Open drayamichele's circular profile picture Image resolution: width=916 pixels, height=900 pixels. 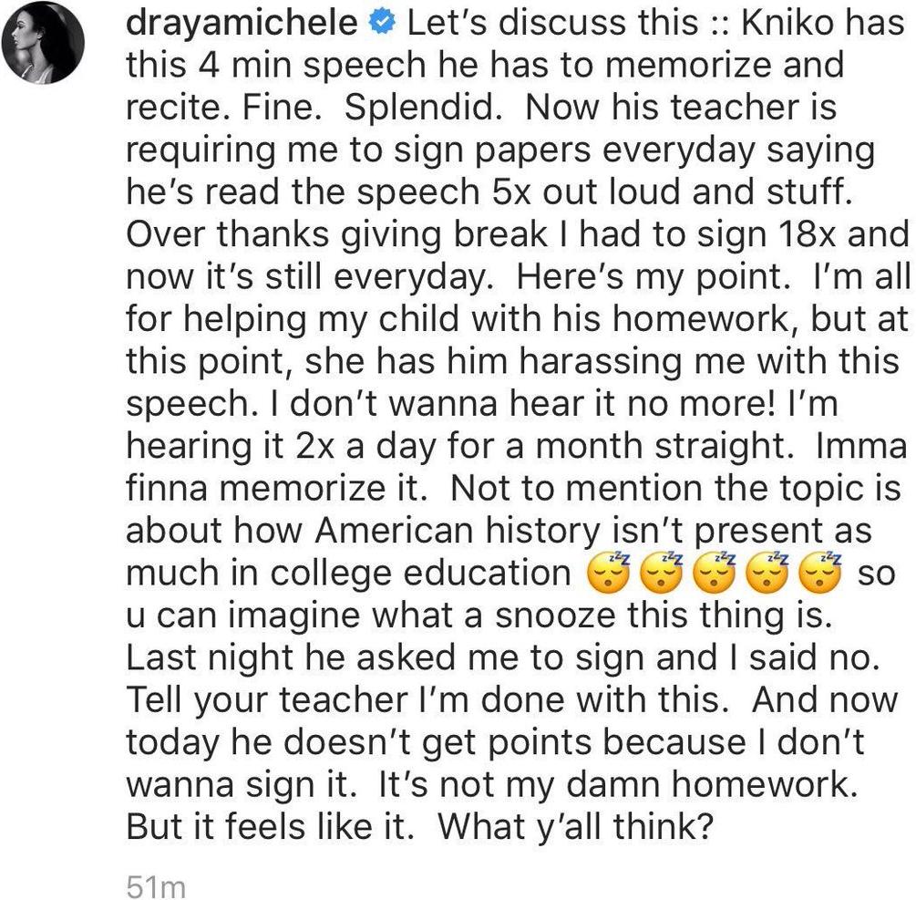tap(43, 43)
